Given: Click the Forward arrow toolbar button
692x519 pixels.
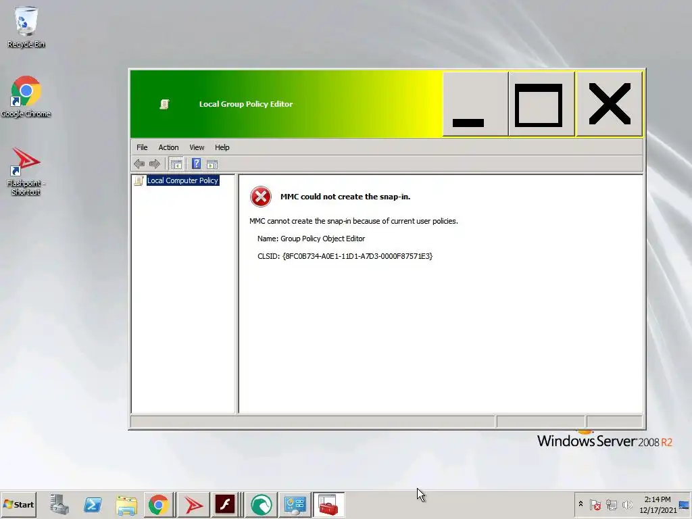Looking at the screenshot, I should point(155,164).
